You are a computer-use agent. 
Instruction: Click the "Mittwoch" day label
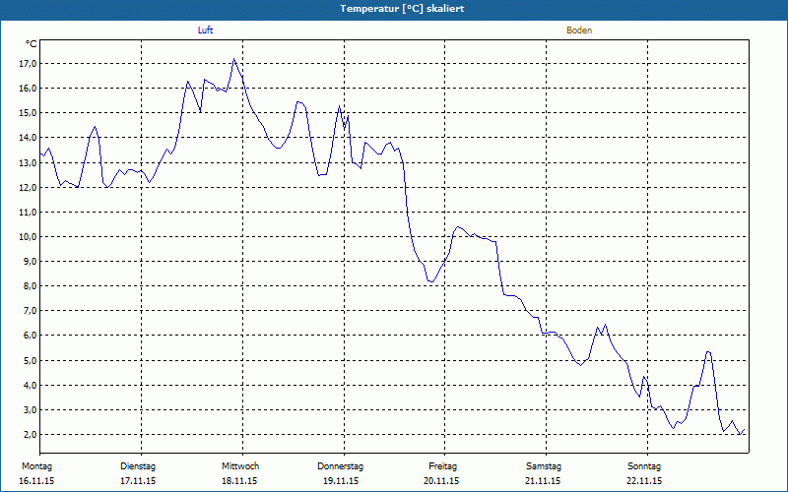240,466
